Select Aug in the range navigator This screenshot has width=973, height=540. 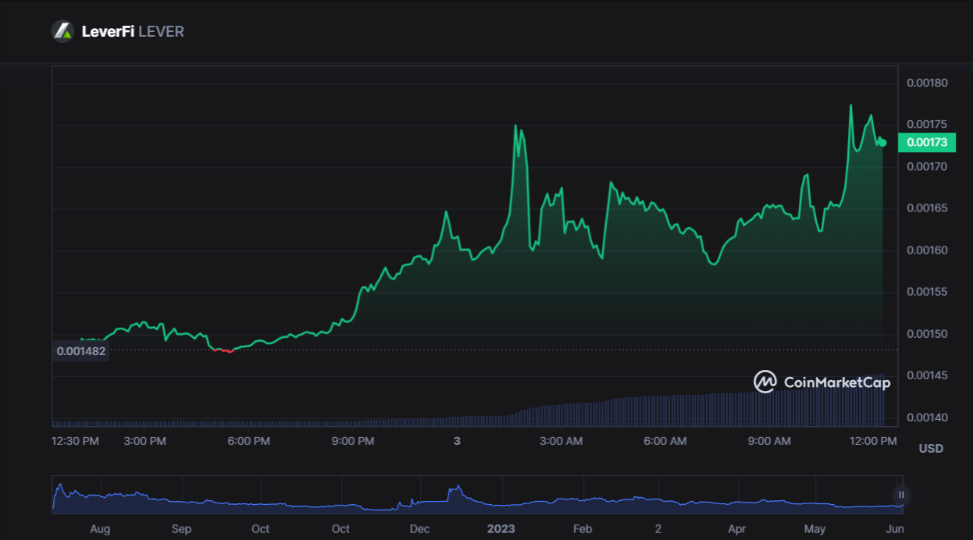pos(100,529)
